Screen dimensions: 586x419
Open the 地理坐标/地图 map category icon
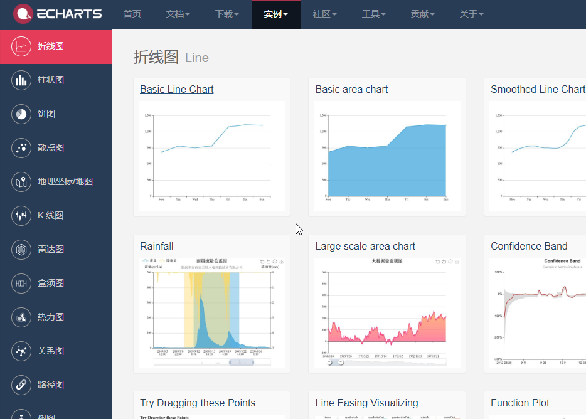point(21,182)
